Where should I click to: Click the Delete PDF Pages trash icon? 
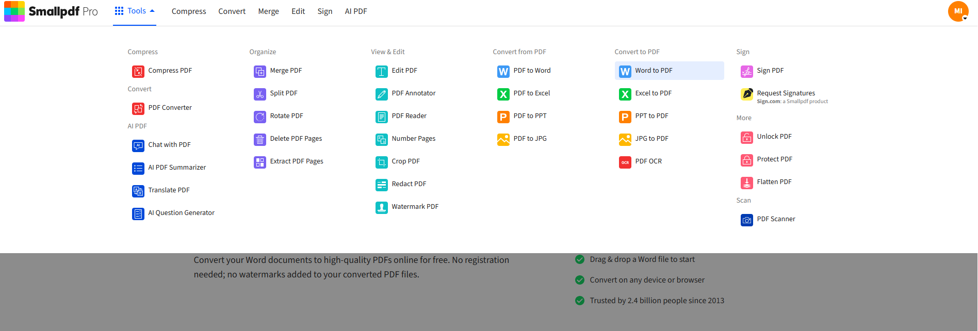pyautogui.click(x=260, y=139)
